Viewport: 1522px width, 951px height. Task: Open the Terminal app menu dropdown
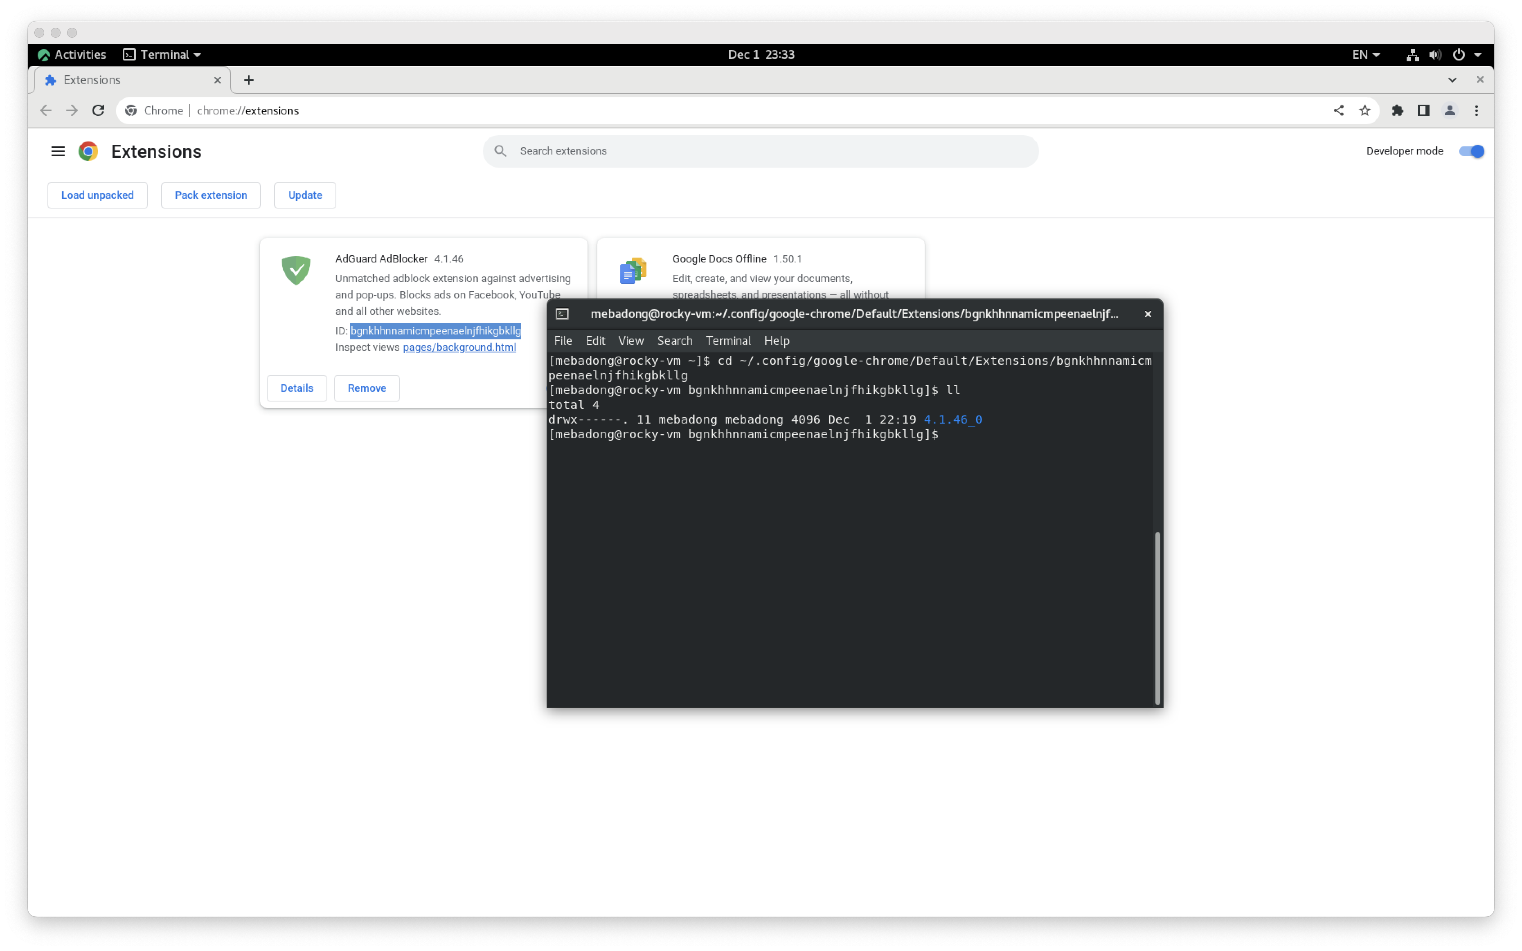[x=162, y=55]
